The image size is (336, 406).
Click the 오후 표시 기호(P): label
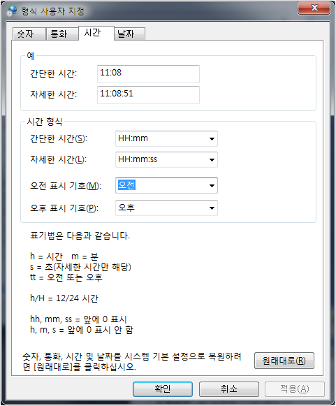coord(64,208)
